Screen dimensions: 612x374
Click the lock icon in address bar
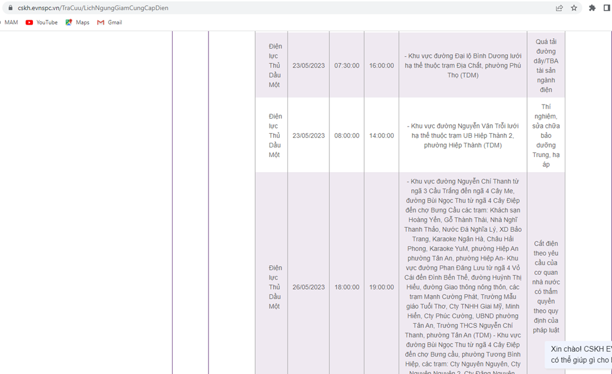11,8
